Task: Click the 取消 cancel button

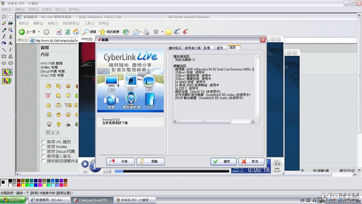Action: coord(251,161)
